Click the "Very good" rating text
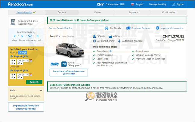 [75, 65]
